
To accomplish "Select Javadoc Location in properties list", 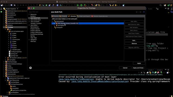I will [x=36, y=23].
